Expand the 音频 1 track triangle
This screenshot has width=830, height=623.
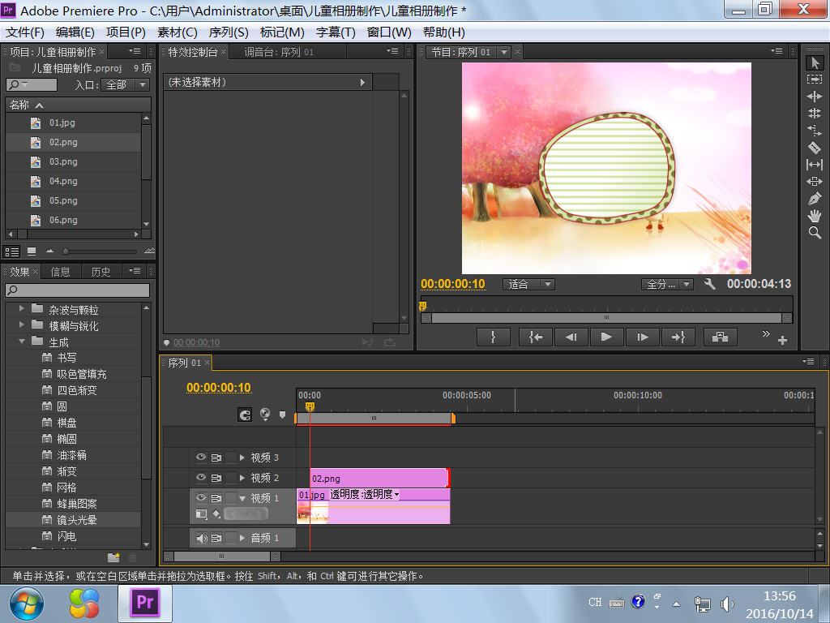242,538
